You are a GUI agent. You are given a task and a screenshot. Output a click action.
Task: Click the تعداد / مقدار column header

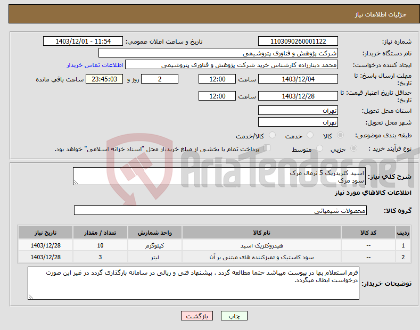click(x=100, y=233)
